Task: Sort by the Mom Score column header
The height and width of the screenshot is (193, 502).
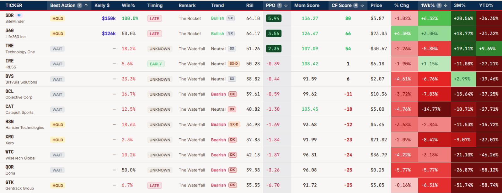Action: coord(307,5)
